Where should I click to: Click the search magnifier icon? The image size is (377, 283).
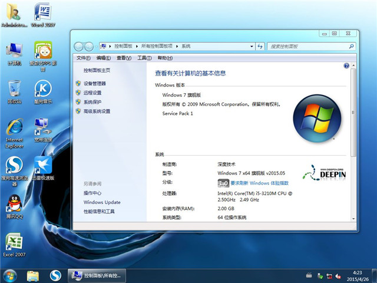351,46
